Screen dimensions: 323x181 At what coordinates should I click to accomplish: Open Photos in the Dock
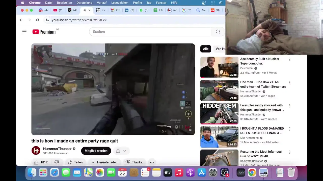[x=100, y=173]
